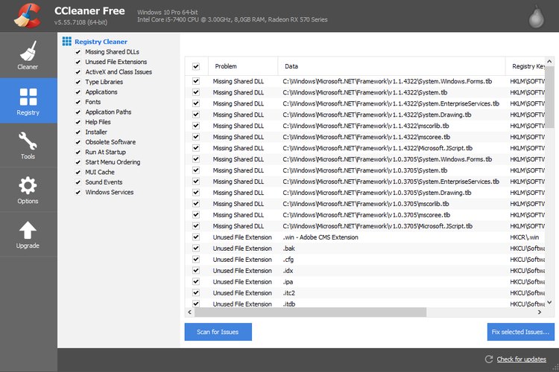Select the .ipa extension row
Image resolution: width=559 pixels, height=372 pixels.
click(364, 281)
